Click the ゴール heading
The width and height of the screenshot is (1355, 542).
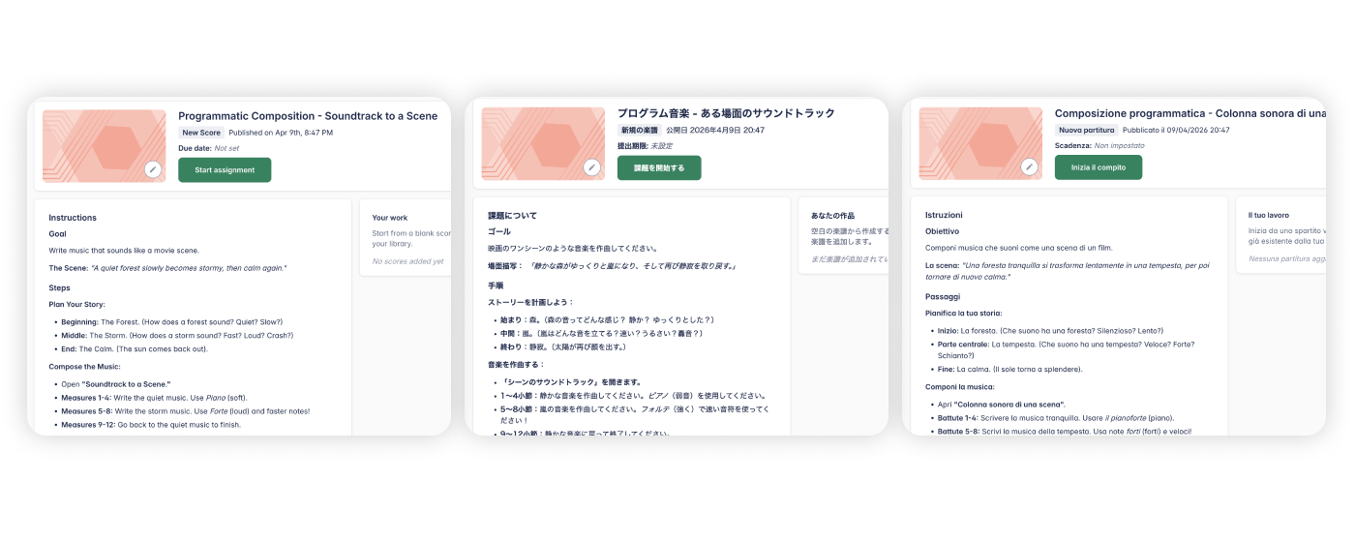(x=499, y=231)
